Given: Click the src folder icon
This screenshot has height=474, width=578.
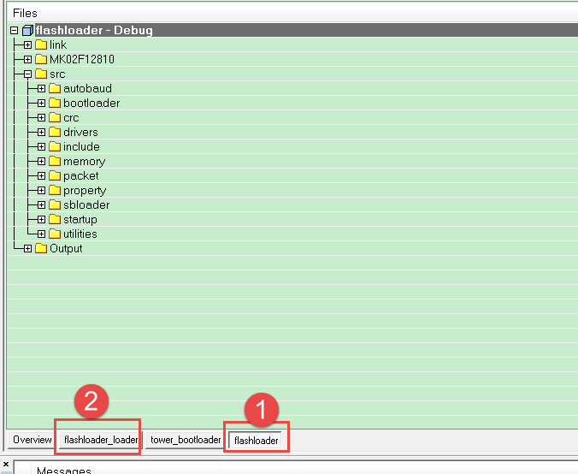Looking at the screenshot, I should pos(41,74).
